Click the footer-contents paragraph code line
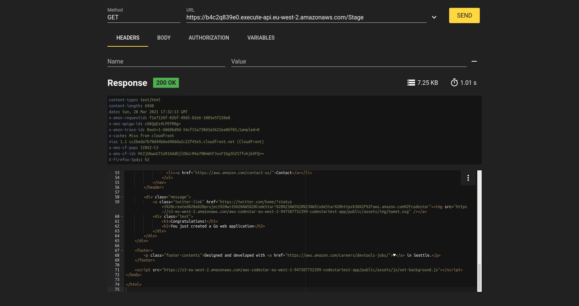Viewport: 579px width, 306px height. click(292, 255)
